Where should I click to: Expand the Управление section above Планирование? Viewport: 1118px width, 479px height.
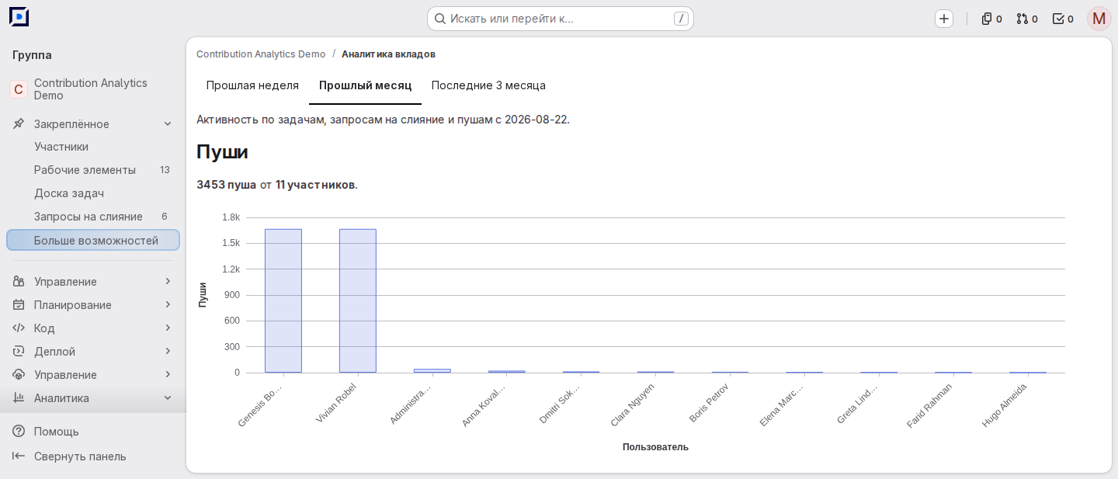93,282
